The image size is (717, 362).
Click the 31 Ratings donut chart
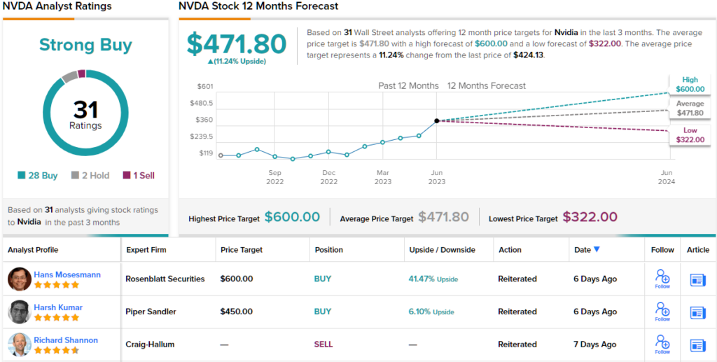[85, 114]
